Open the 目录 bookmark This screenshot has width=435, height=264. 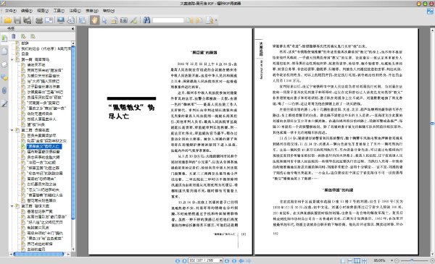[25, 54]
